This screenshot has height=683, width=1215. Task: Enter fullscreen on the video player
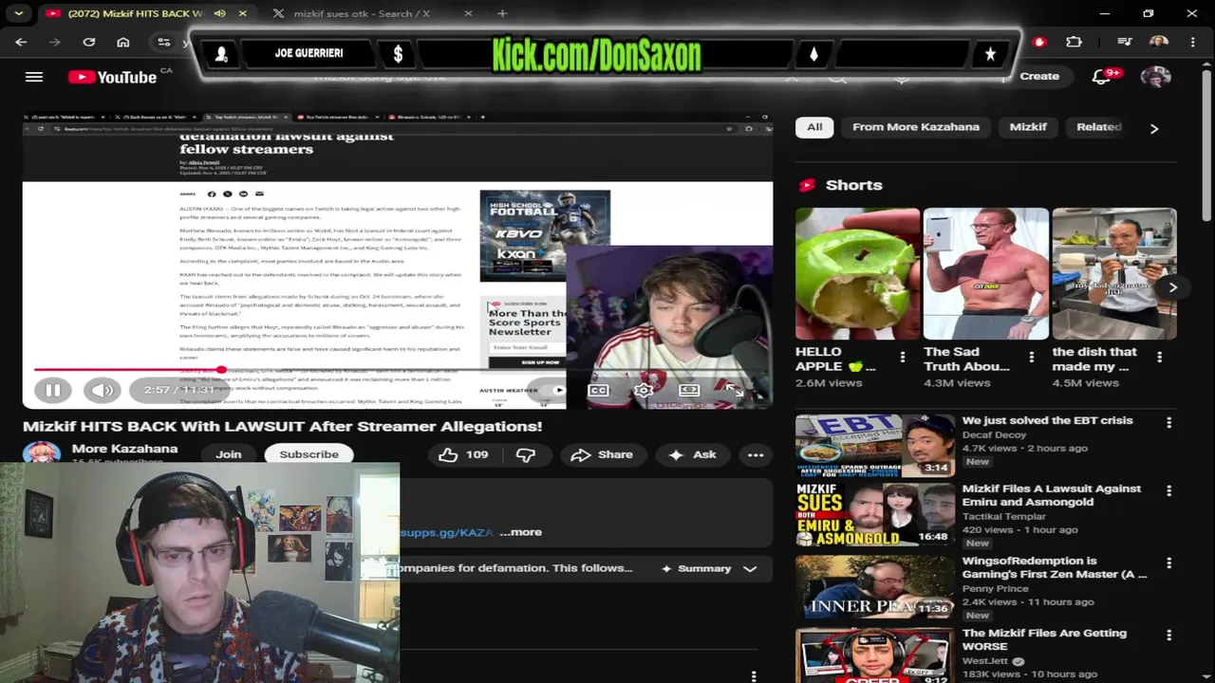(x=734, y=390)
